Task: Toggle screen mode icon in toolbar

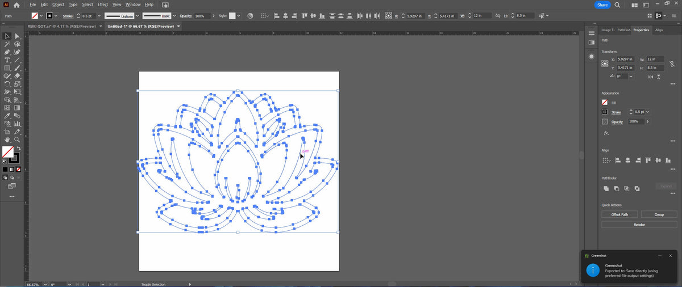Action: (x=12, y=185)
